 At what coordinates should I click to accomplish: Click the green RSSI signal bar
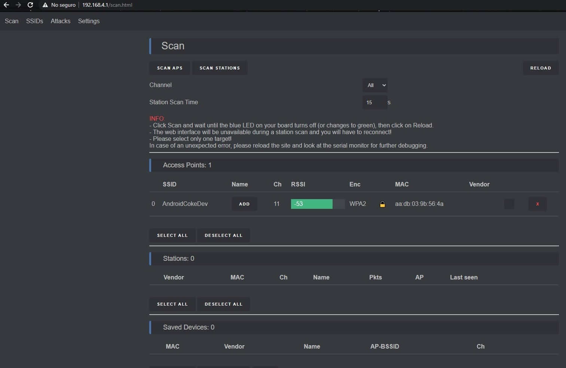tap(312, 204)
